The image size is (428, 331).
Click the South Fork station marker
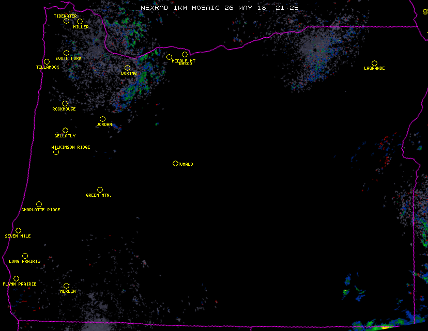pyautogui.click(x=66, y=53)
